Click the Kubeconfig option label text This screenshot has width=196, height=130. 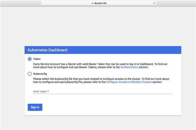tap(40, 74)
